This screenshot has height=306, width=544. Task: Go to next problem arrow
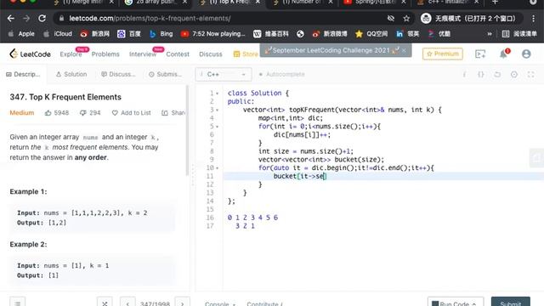(182, 303)
